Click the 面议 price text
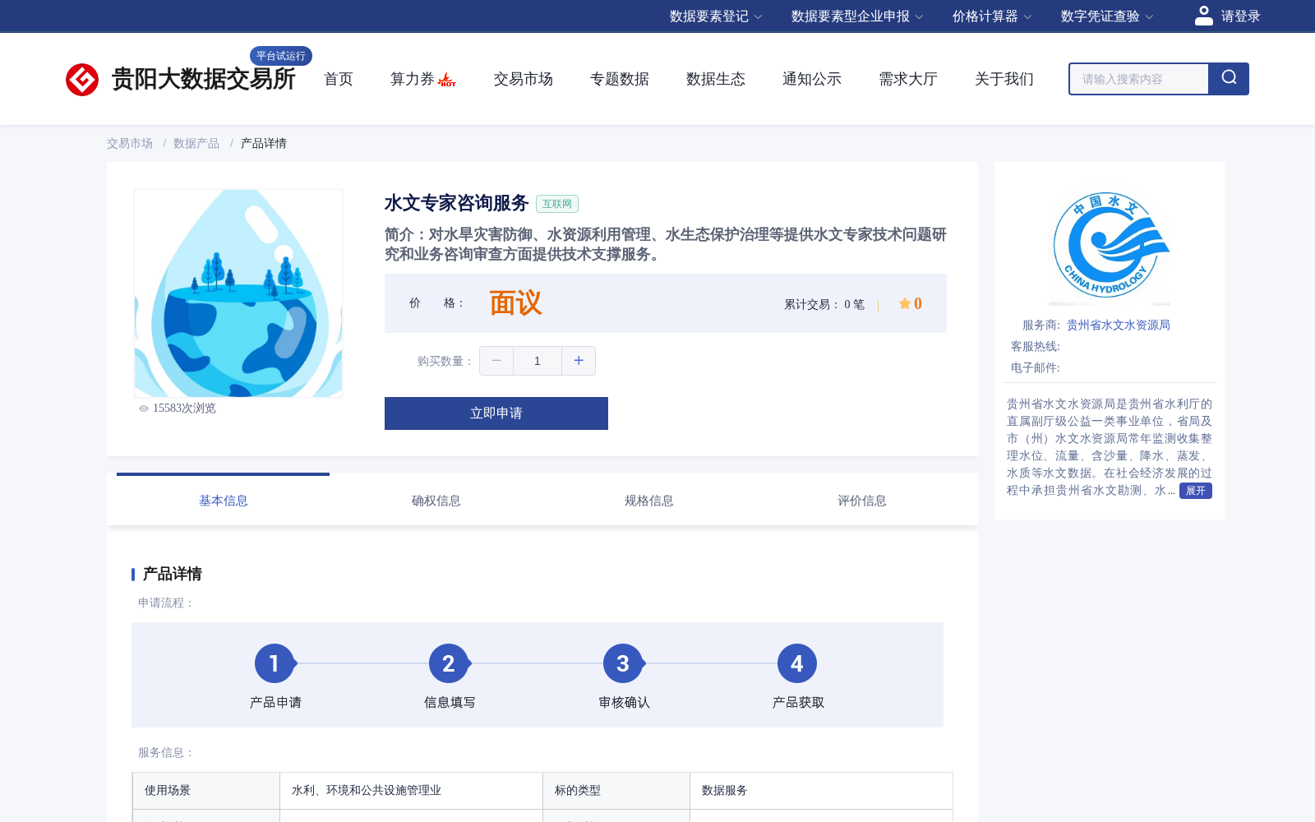Viewport: 1315px width, 822px height. 515,303
